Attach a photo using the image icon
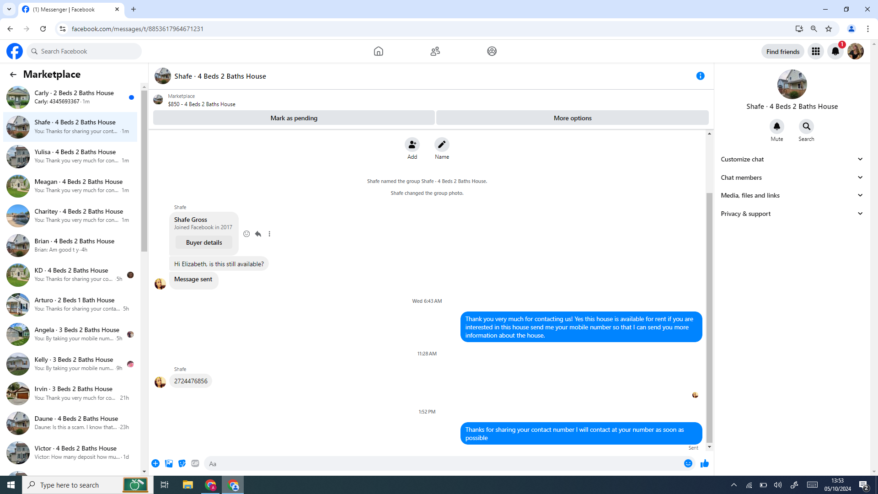878x494 pixels. tap(169, 463)
